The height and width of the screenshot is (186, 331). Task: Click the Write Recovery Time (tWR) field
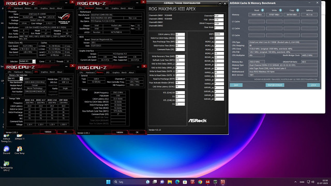180,56
